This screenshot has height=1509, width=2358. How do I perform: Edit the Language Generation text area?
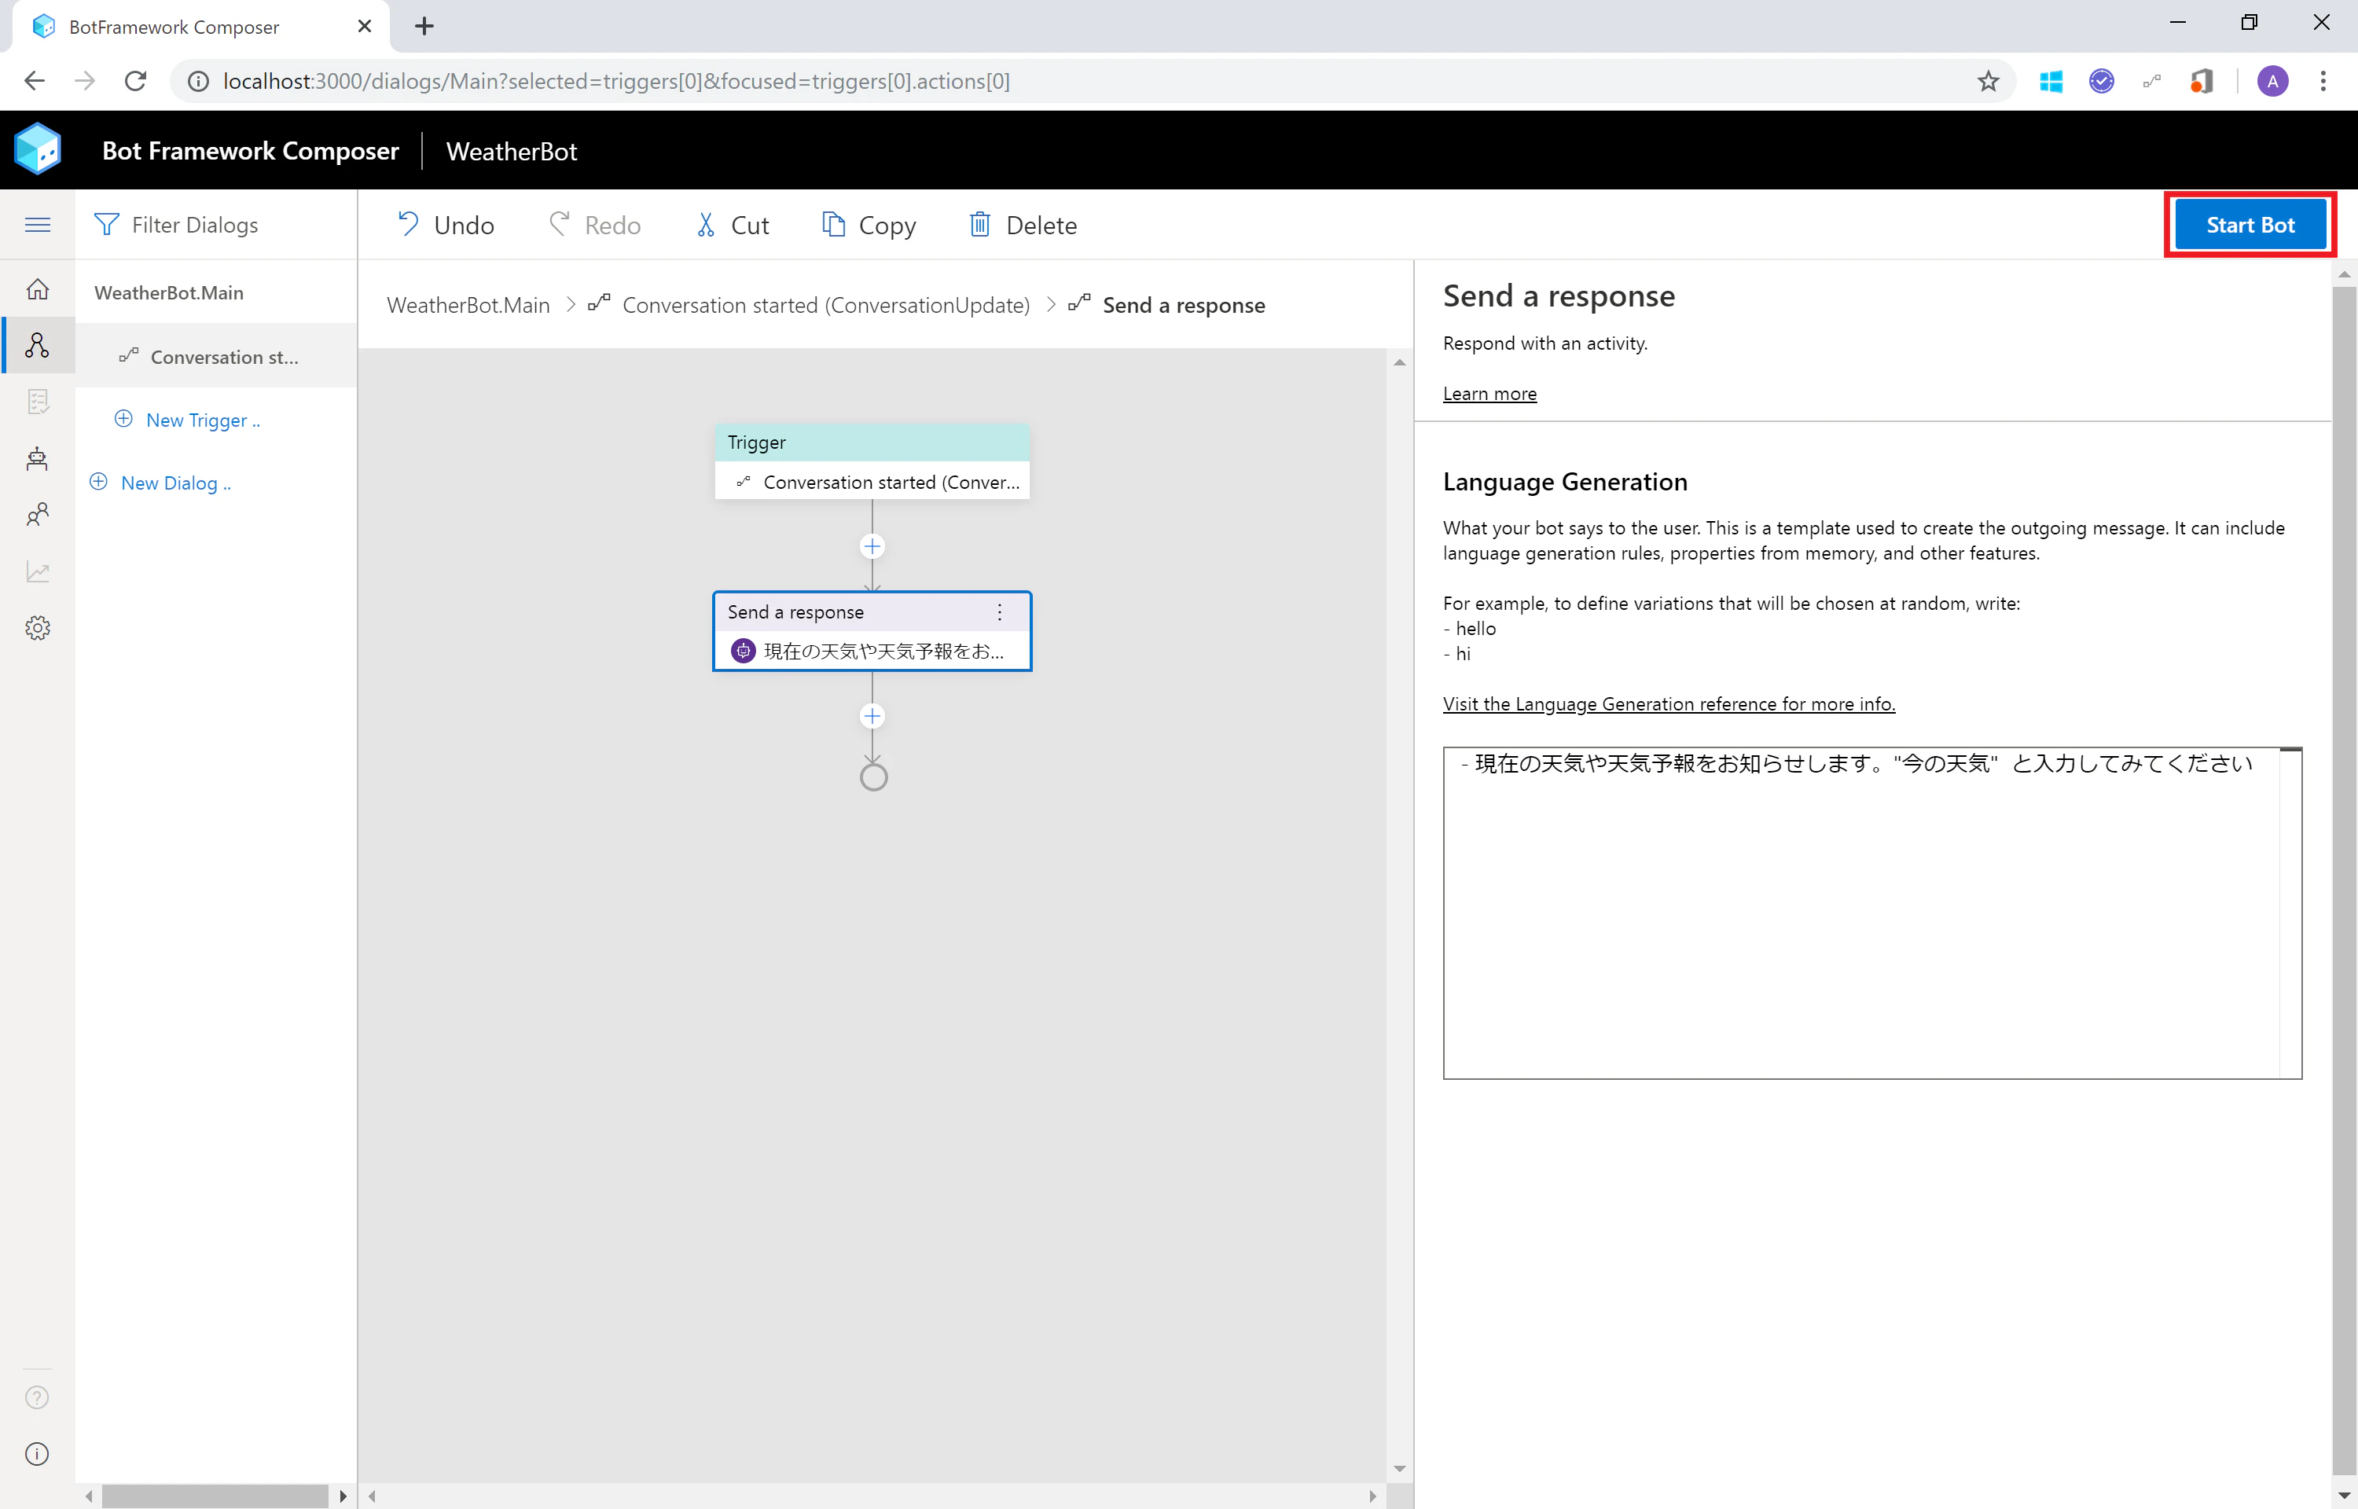[1871, 913]
